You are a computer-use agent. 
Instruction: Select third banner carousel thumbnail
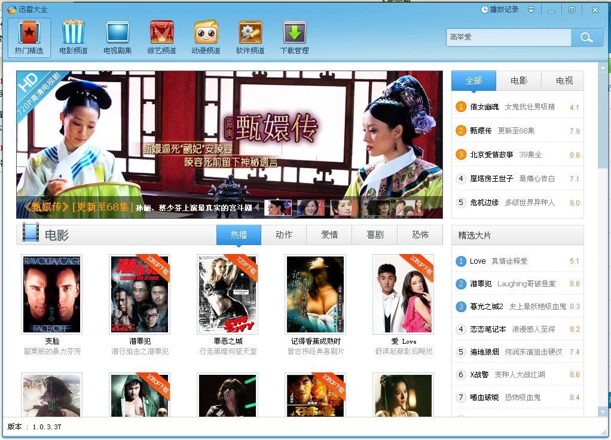click(343, 207)
